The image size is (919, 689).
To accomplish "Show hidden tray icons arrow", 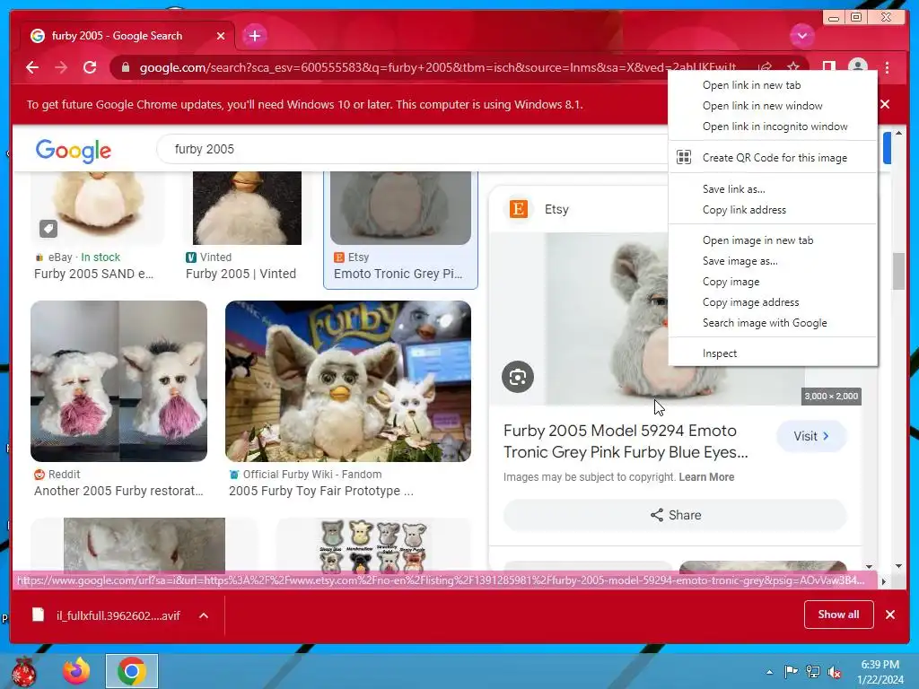I will pos(769,671).
